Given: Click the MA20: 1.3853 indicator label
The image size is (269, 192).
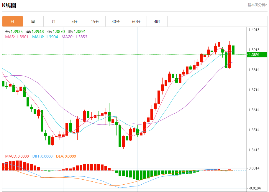Looking at the screenshot, I should click(74, 37).
